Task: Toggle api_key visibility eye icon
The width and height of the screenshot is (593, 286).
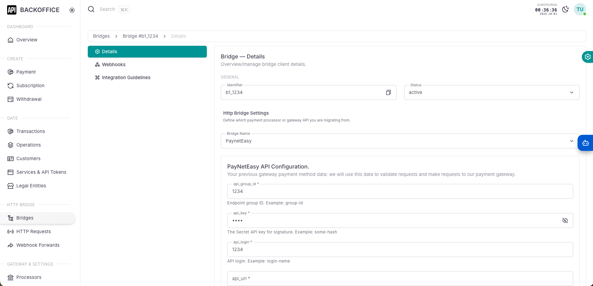Action: click(565, 220)
